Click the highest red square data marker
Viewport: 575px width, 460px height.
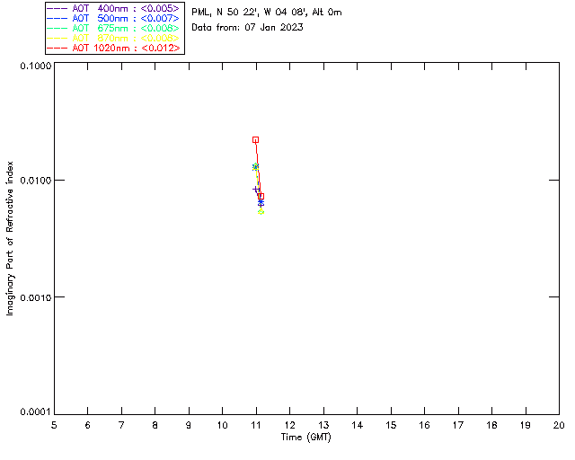point(255,140)
